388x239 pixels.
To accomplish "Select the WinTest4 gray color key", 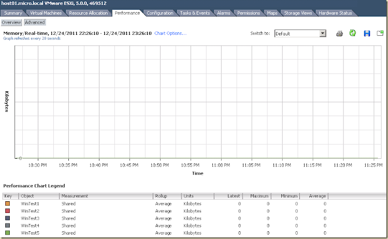I will 7,225.
